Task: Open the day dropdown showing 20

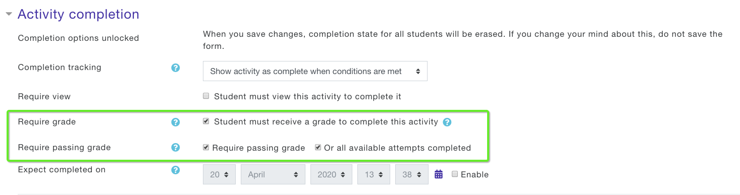Action: tap(220, 174)
